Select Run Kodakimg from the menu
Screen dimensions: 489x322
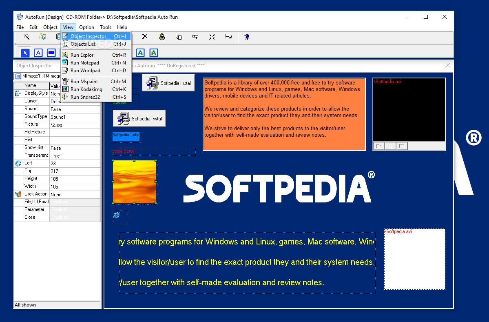pyautogui.click(x=96, y=89)
